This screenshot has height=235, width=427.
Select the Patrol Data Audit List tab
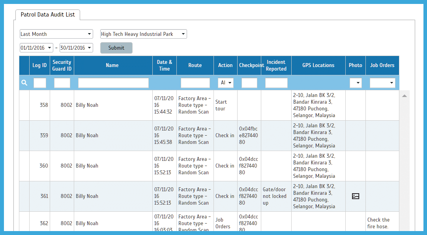point(48,15)
